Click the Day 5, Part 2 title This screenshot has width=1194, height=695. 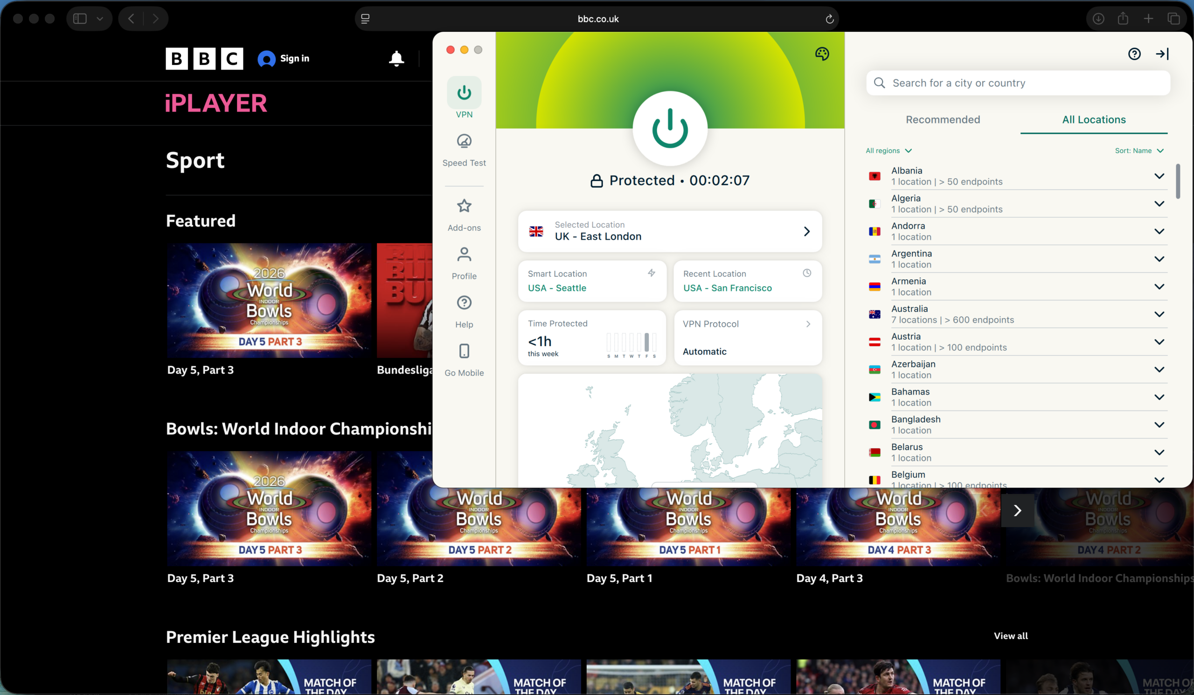pos(410,578)
